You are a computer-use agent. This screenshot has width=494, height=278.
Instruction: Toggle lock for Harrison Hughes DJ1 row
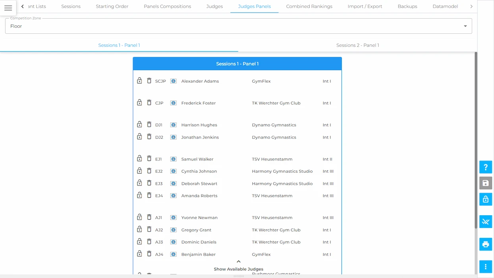[139, 124]
